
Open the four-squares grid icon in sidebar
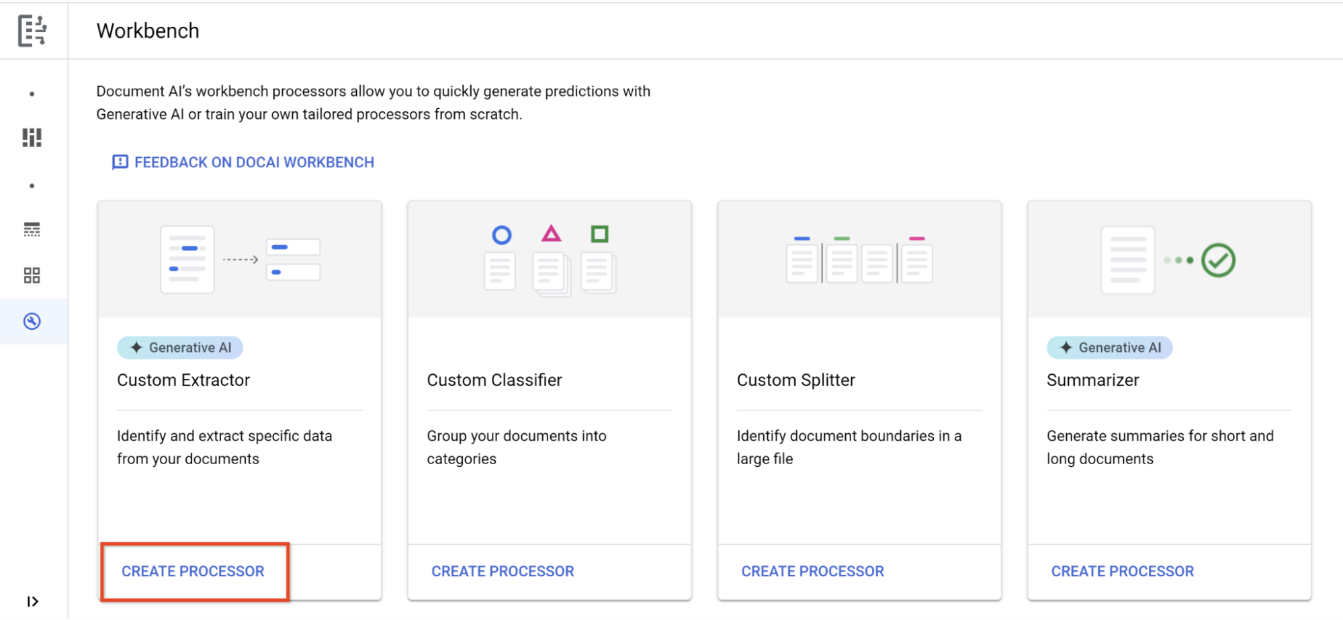(x=32, y=275)
